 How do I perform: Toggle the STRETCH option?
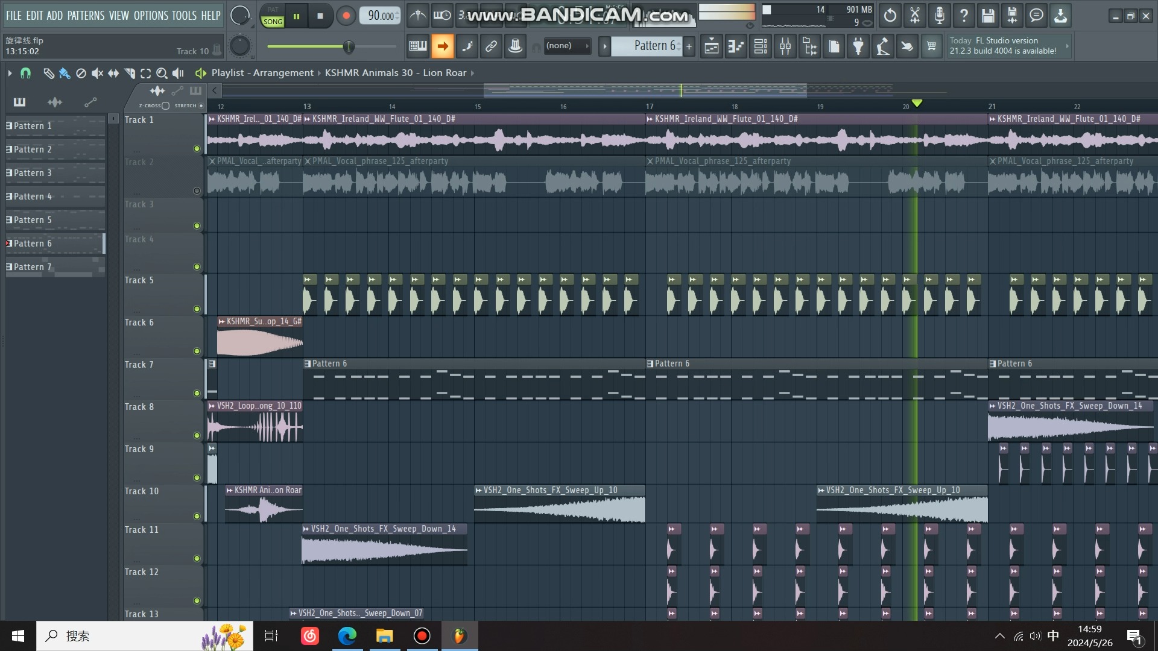point(201,105)
